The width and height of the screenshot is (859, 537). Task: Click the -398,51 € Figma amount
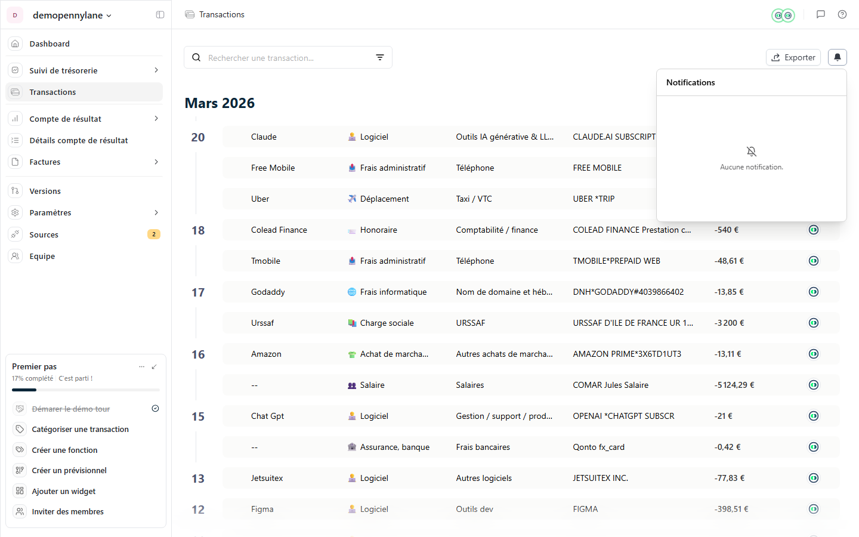pyautogui.click(x=731, y=509)
